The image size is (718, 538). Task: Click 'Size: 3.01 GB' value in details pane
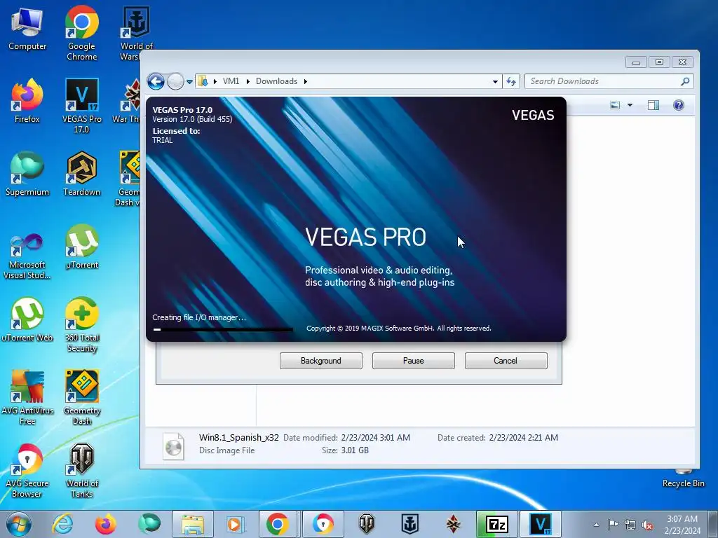click(x=355, y=450)
